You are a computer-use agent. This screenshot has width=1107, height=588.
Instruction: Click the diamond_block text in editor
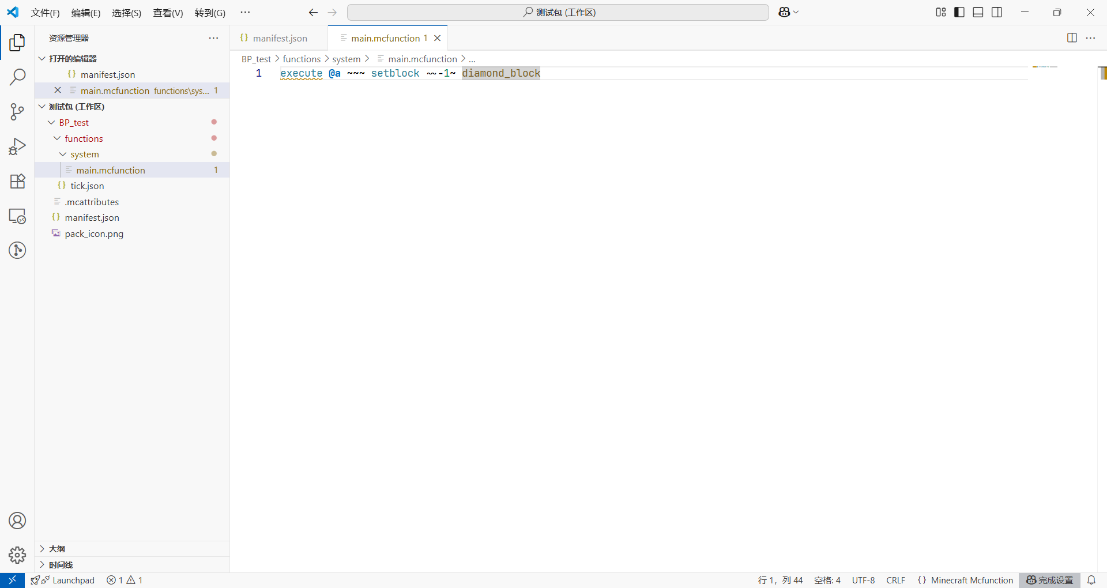tap(501, 73)
